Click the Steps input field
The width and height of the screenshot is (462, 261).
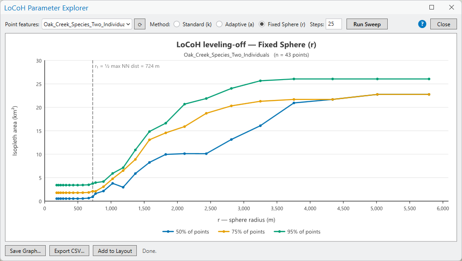[x=333, y=24]
